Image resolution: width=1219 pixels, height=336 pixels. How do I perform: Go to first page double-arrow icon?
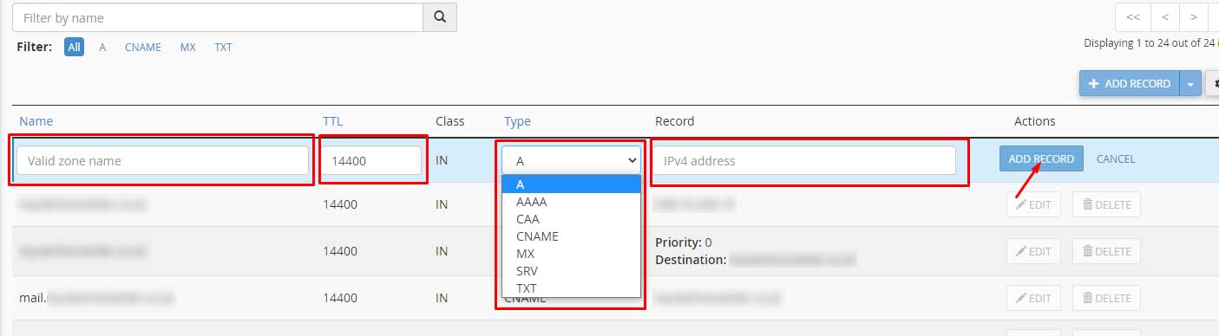[x=1133, y=17]
